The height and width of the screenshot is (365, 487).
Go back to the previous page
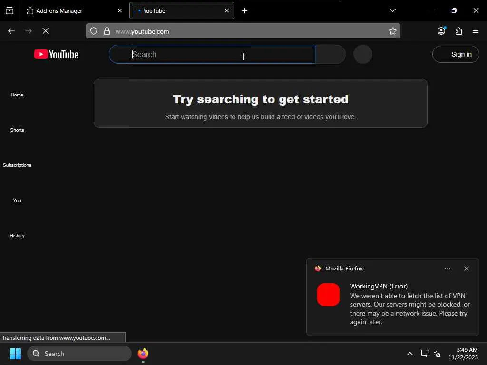click(x=11, y=31)
